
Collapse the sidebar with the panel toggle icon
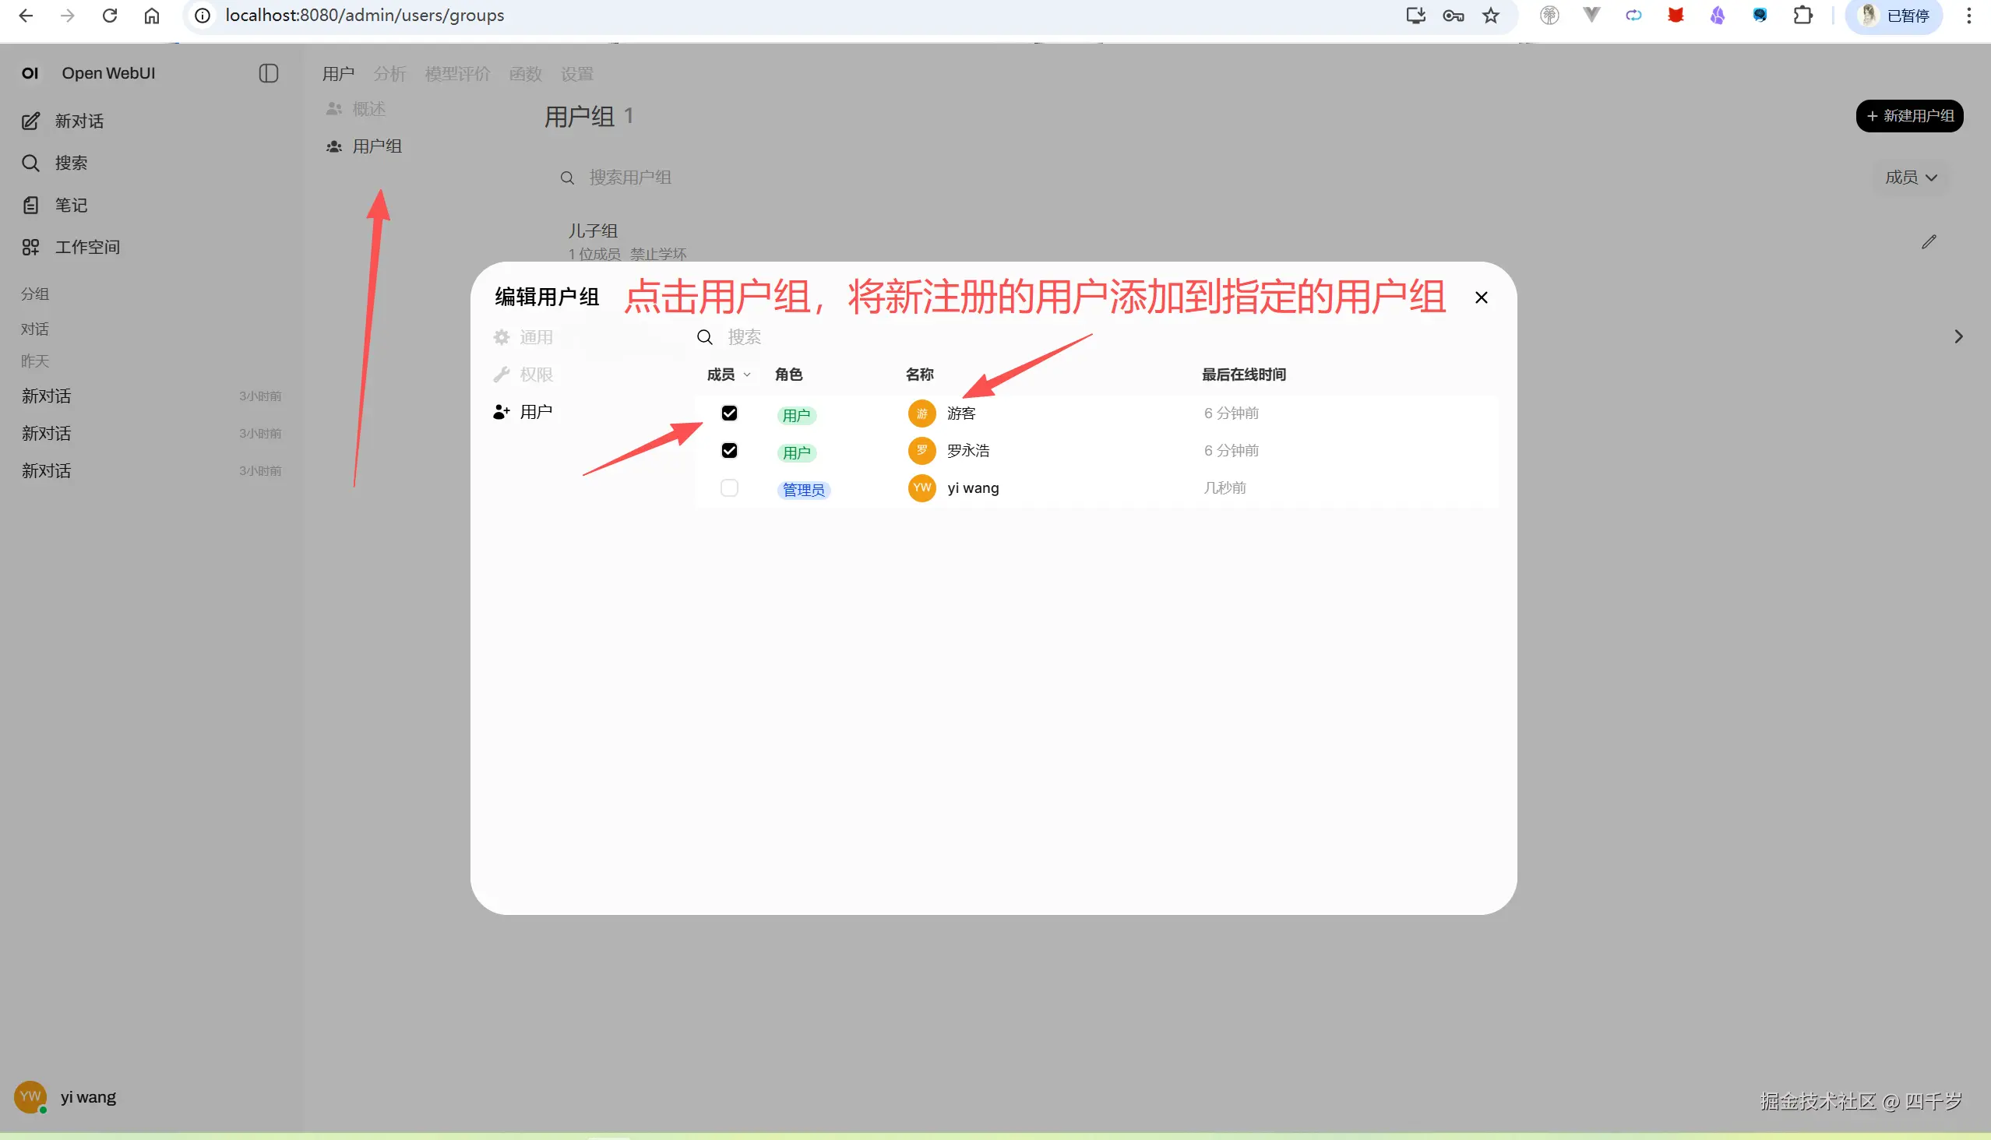pyautogui.click(x=268, y=73)
